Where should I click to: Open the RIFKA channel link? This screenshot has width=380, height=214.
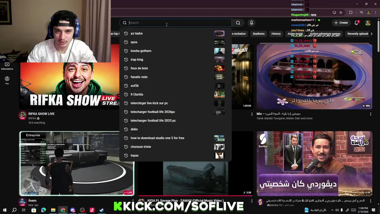(32, 119)
